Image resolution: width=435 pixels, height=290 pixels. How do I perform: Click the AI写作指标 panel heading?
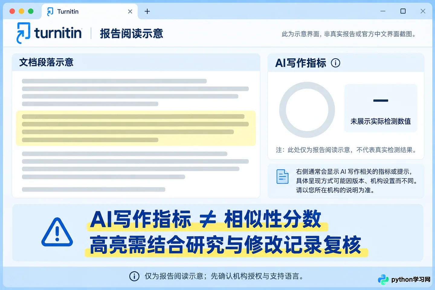(301, 63)
